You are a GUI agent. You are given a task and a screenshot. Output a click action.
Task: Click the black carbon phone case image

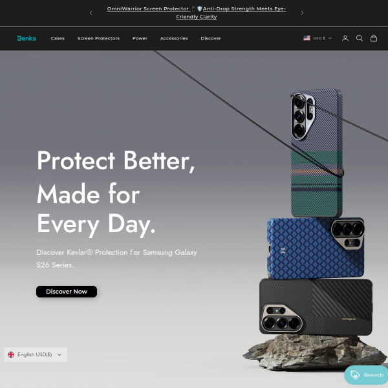[316, 307]
